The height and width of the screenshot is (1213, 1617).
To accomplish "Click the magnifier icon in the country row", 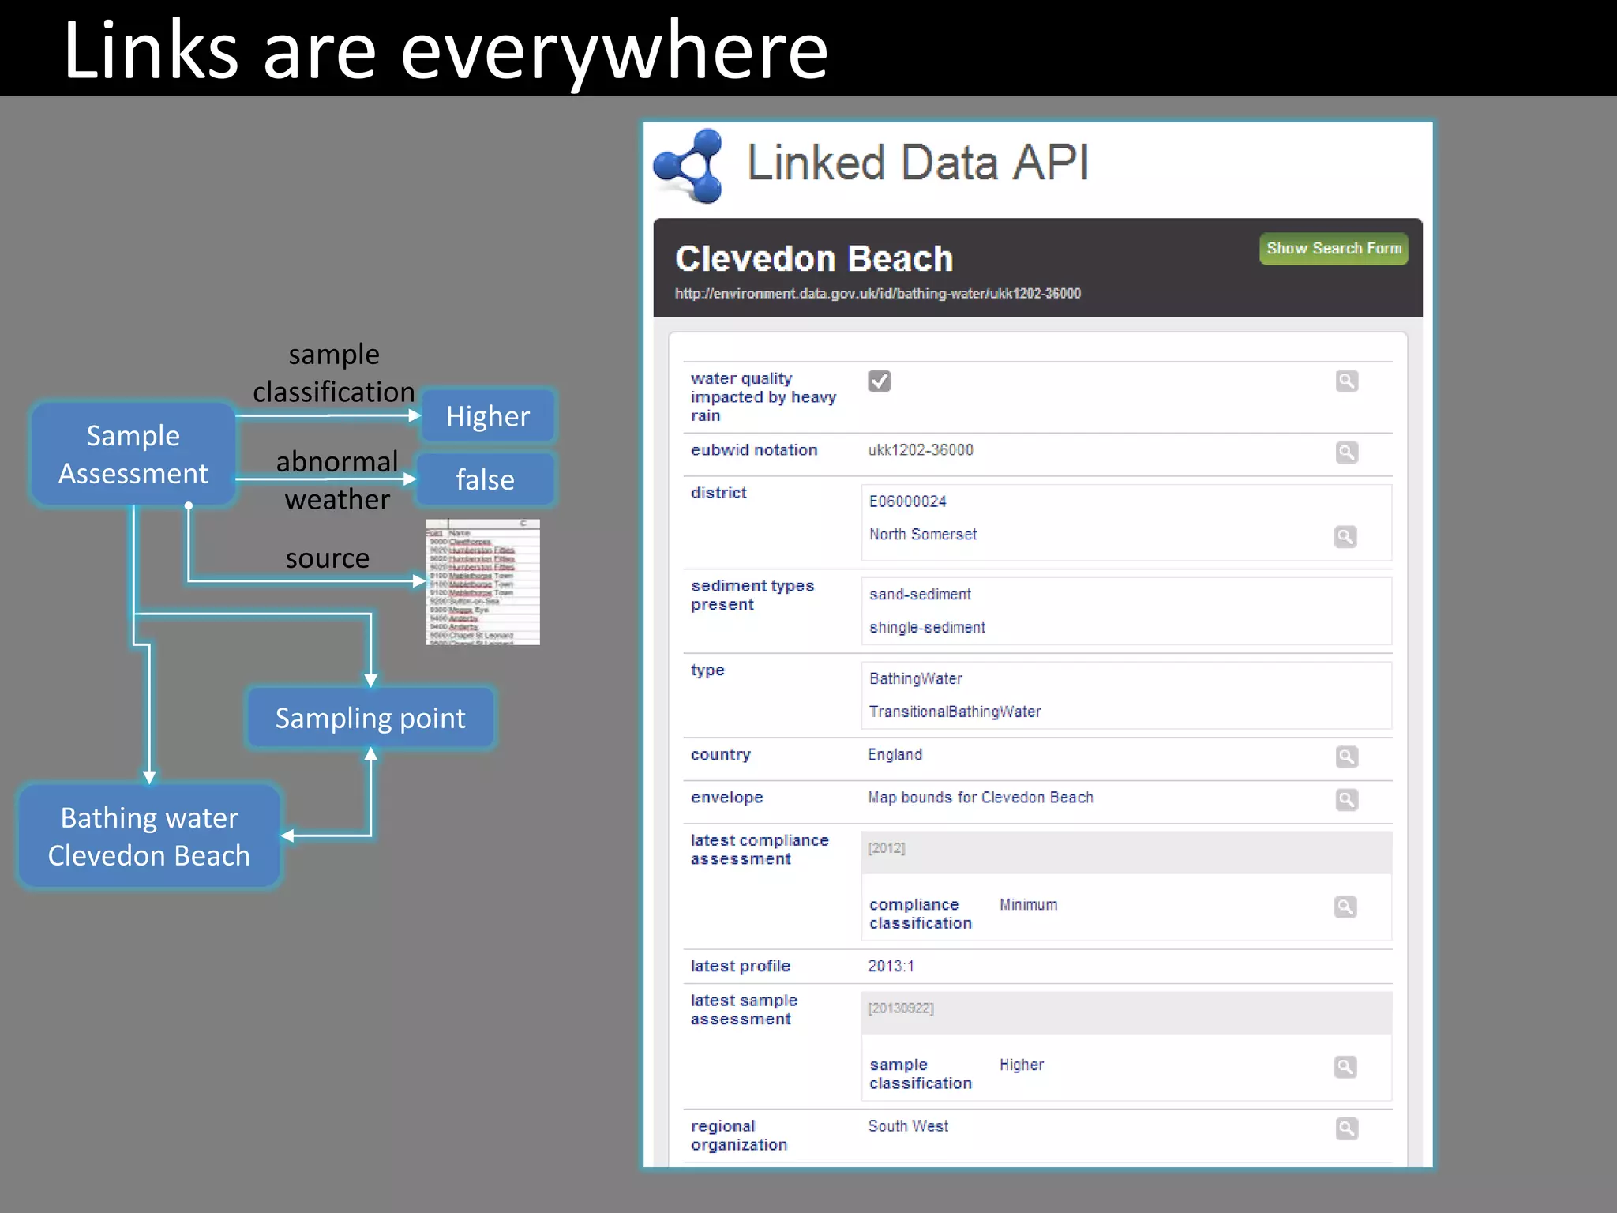I will [x=1346, y=757].
